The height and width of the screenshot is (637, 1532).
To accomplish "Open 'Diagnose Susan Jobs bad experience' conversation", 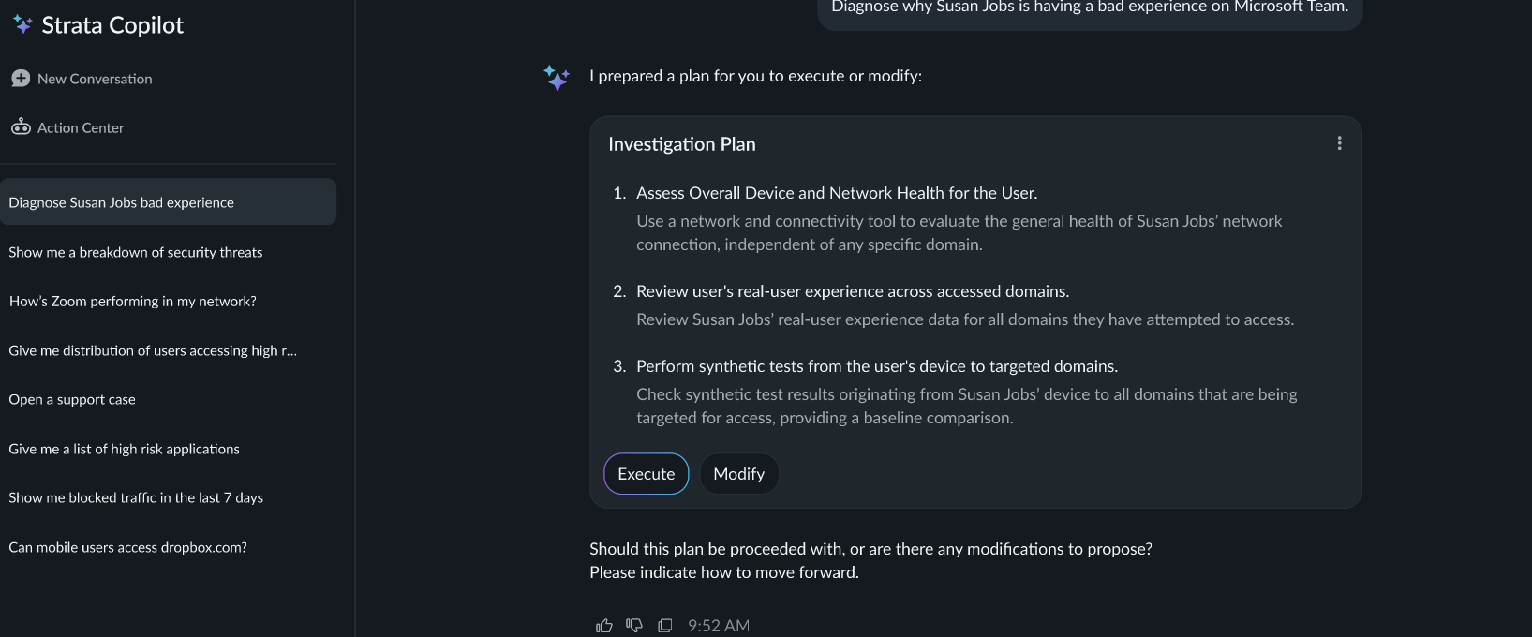I will [x=122, y=202].
